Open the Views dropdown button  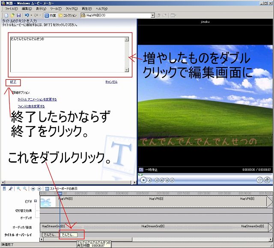point(173,15)
